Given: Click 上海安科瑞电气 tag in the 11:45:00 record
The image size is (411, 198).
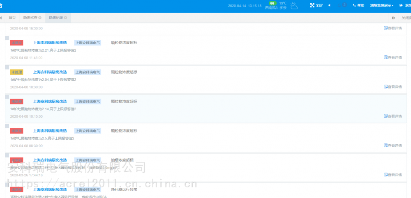Looking at the screenshot, I should coord(88,43).
